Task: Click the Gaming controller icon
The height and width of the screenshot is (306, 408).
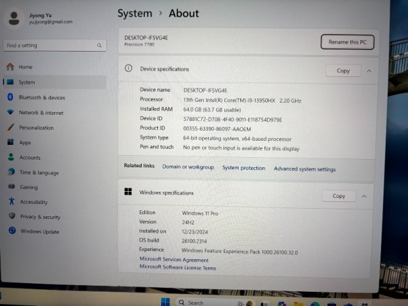Action: [x=12, y=186]
